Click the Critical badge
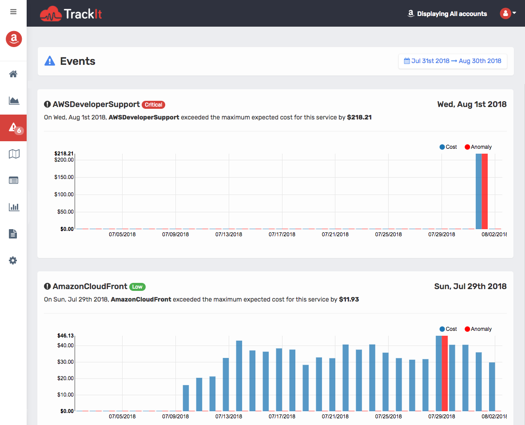The height and width of the screenshot is (425, 525). (153, 105)
